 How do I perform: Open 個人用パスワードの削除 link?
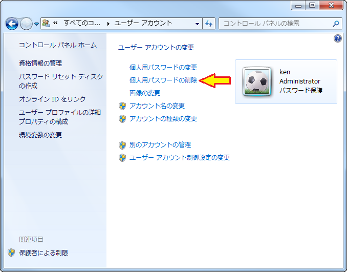coord(163,80)
